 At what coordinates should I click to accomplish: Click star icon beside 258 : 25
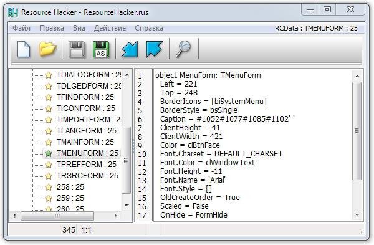(49, 187)
